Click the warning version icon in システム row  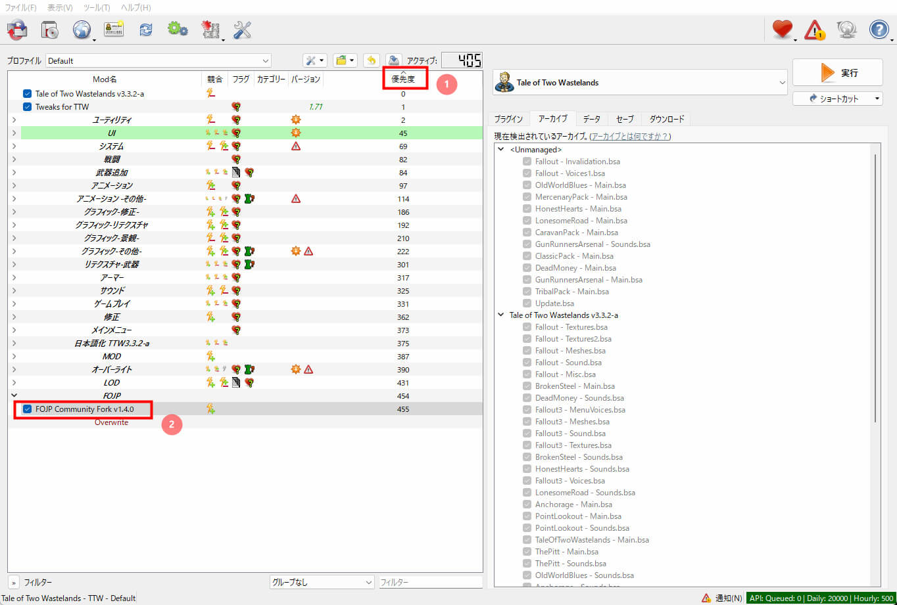point(295,146)
